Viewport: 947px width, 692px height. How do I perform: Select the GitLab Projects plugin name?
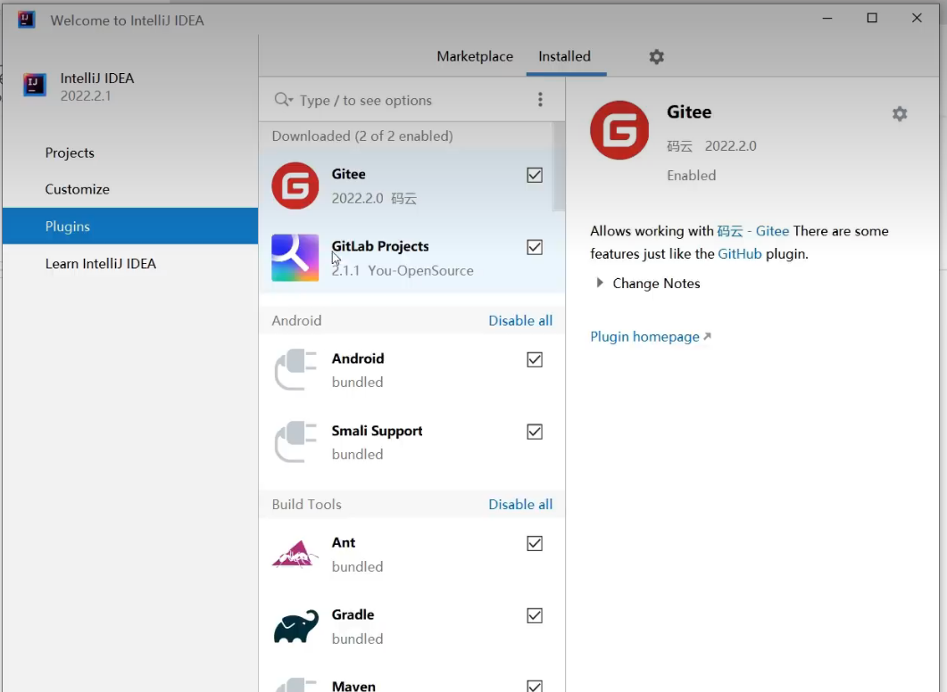tap(380, 246)
